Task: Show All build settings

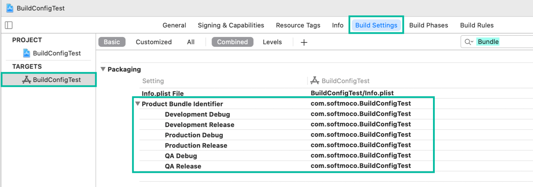Action: (191, 42)
